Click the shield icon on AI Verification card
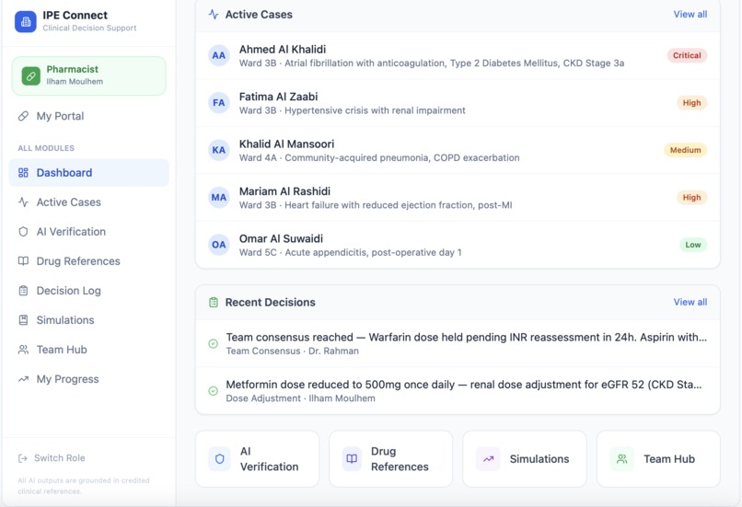The image size is (742, 507). coord(220,459)
